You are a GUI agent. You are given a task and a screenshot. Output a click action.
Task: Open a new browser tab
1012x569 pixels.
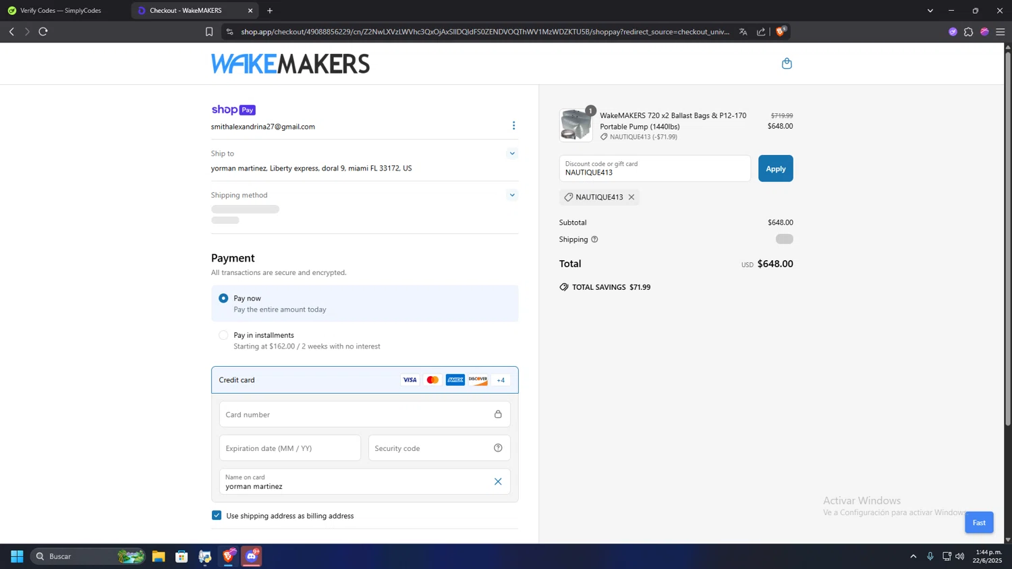click(270, 11)
